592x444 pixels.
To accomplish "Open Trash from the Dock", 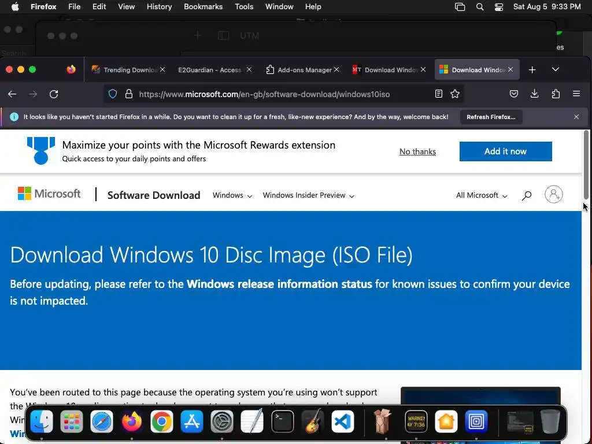I will click(550, 421).
